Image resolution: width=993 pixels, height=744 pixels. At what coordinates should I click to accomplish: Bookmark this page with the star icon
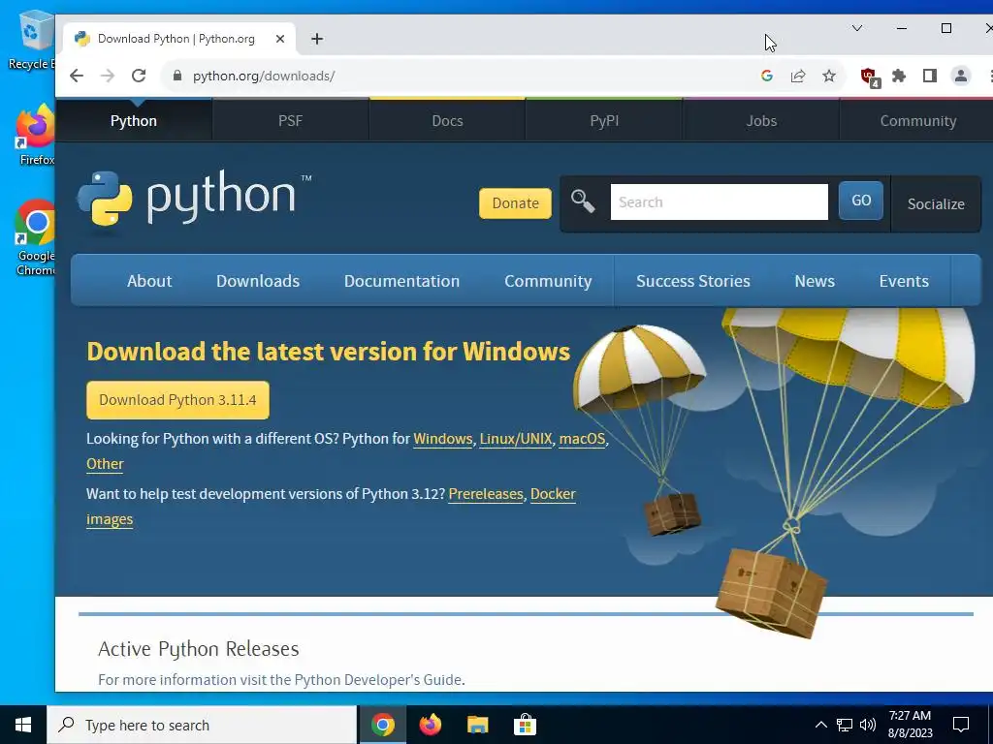[829, 76]
